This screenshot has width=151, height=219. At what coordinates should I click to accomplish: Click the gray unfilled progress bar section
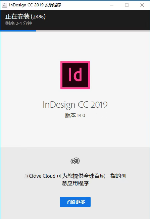click(93, 31)
